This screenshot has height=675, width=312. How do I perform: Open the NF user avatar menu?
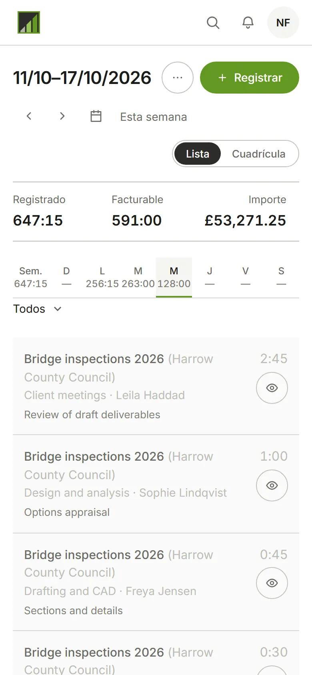click(x=283, y=23)
